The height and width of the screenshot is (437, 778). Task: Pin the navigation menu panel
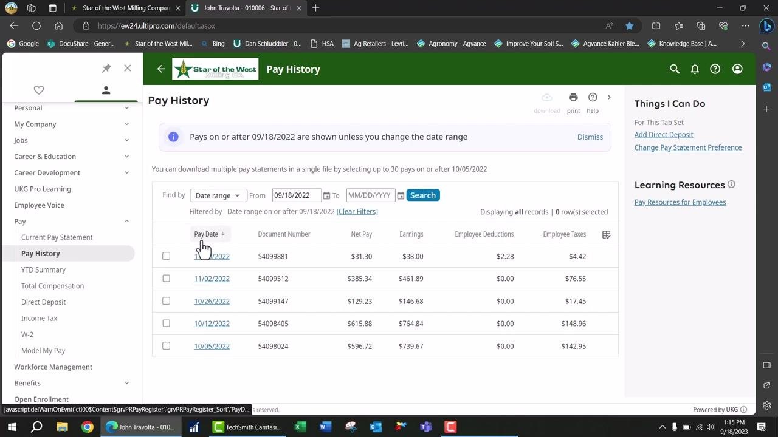(x=106, y=68)
